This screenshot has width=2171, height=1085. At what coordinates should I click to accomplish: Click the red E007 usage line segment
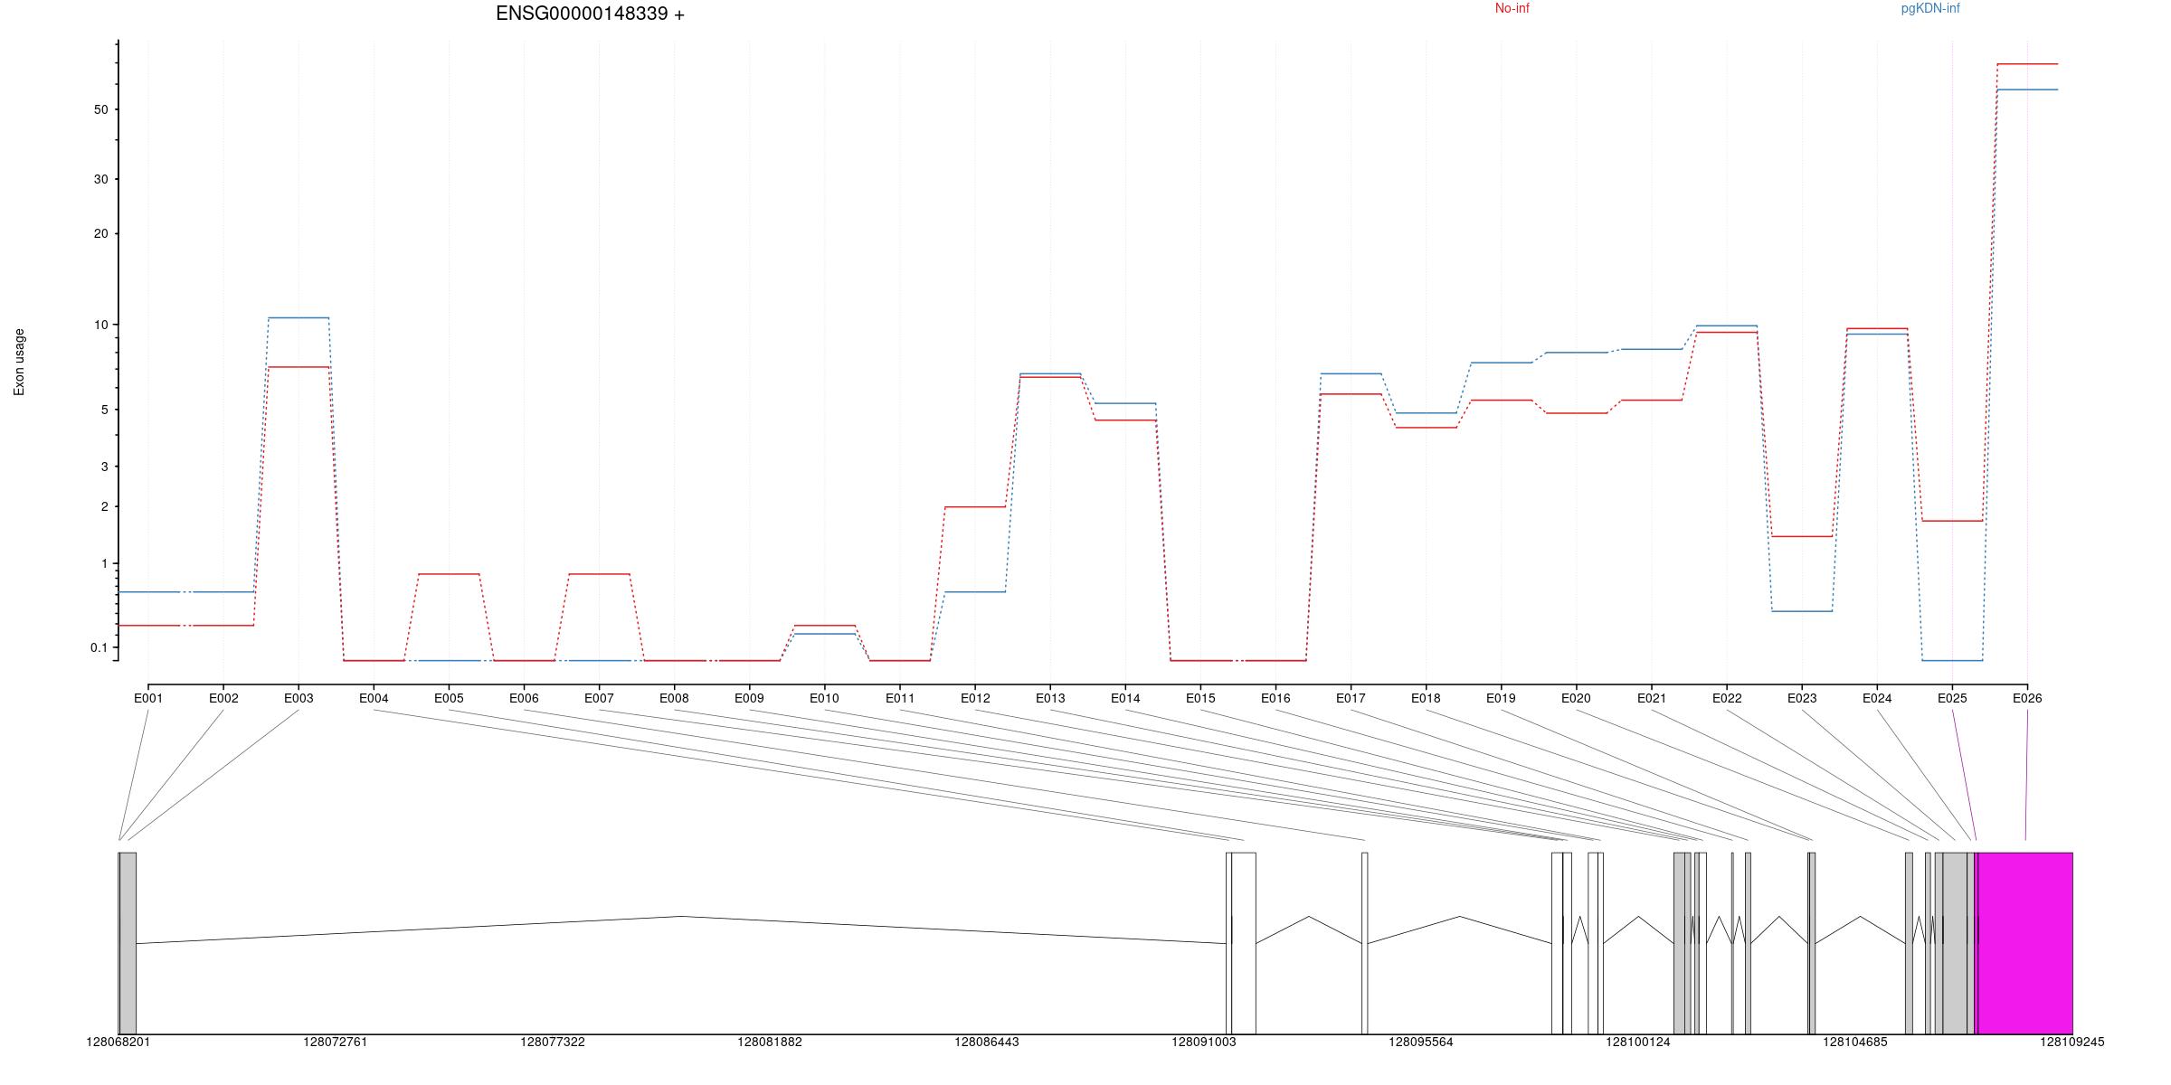pyautogui.click(x=599, y=574)
